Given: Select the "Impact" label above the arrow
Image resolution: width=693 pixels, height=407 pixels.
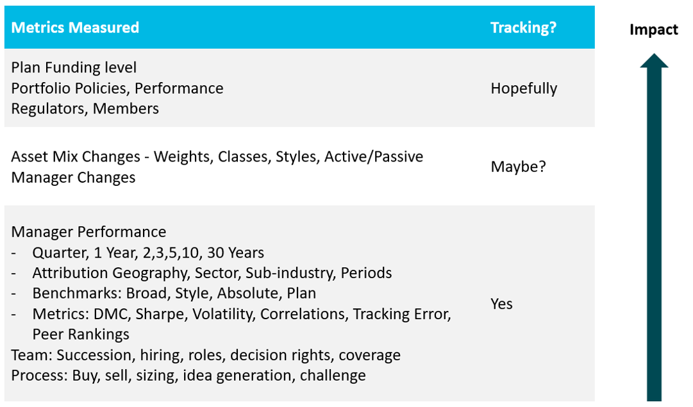Looking at the screenshot, I should [653, 29].
